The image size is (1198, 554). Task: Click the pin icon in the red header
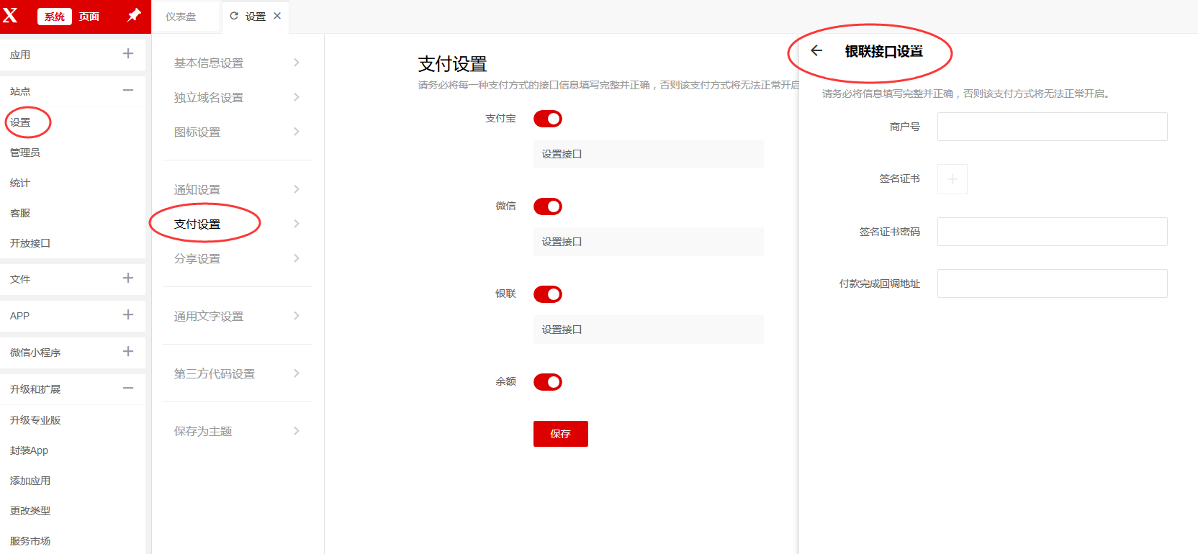tap(134, 15)
